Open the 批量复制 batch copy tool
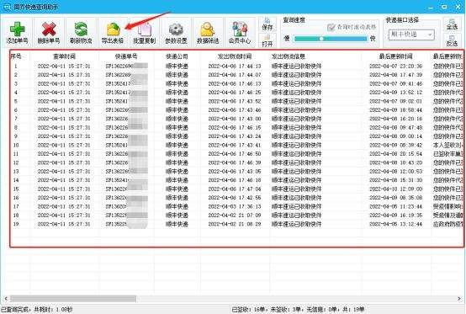 click(x=144, y=32)
